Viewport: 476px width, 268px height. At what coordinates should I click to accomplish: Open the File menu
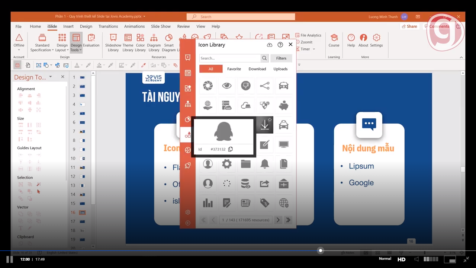(x=18, y=26)
